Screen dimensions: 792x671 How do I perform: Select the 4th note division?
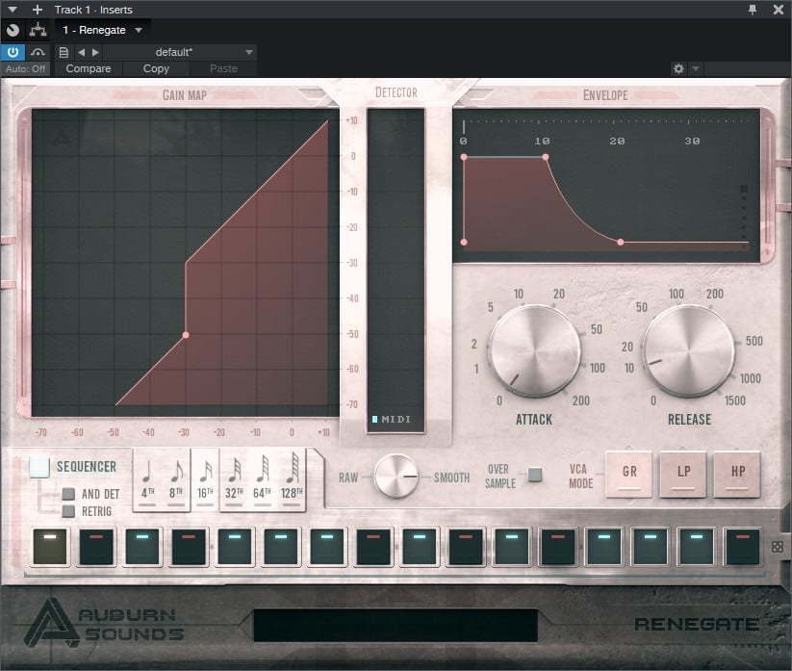pos(147,479)
